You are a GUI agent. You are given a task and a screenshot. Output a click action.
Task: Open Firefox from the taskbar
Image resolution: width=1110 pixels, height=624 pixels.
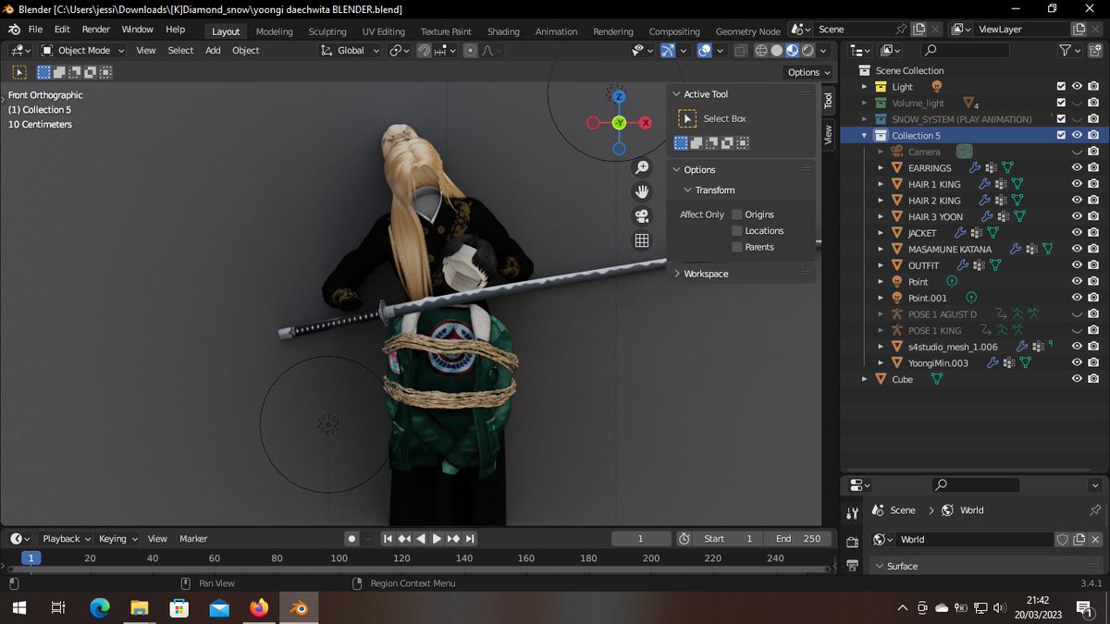pyautogui.click(x=259, y=607)
